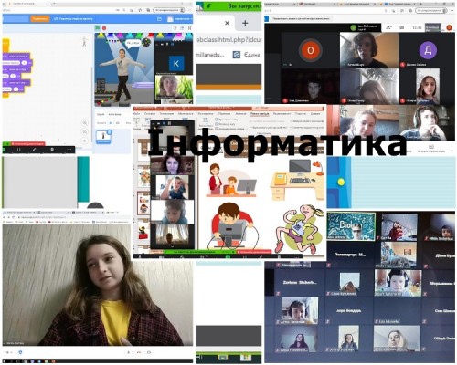Toggle the microphone on Zoom sharing bar

tap(52, 150)
